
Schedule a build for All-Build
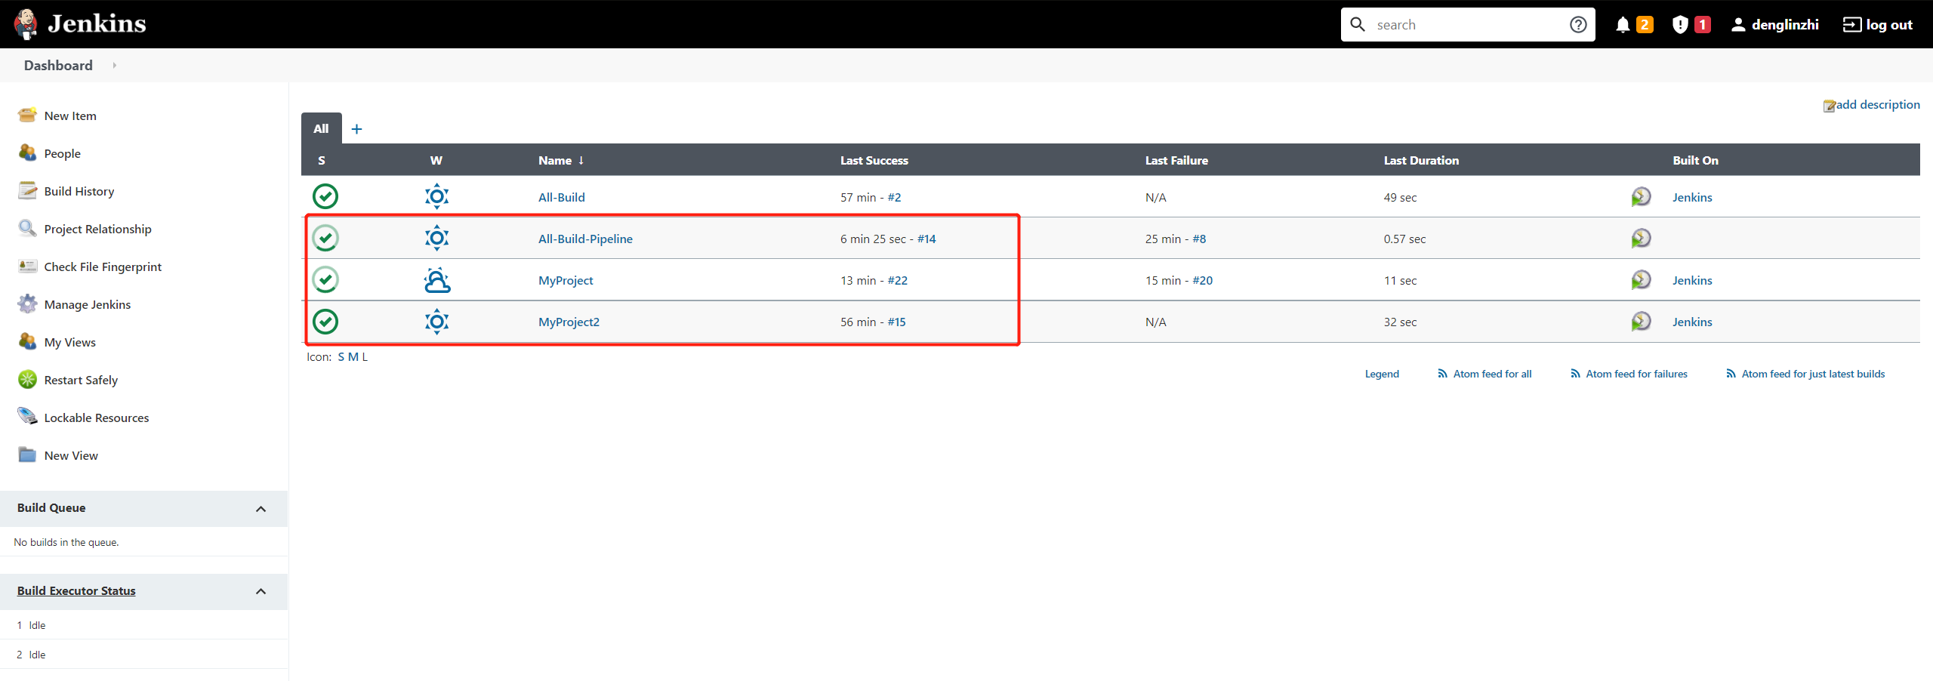tap(1641, 197)
